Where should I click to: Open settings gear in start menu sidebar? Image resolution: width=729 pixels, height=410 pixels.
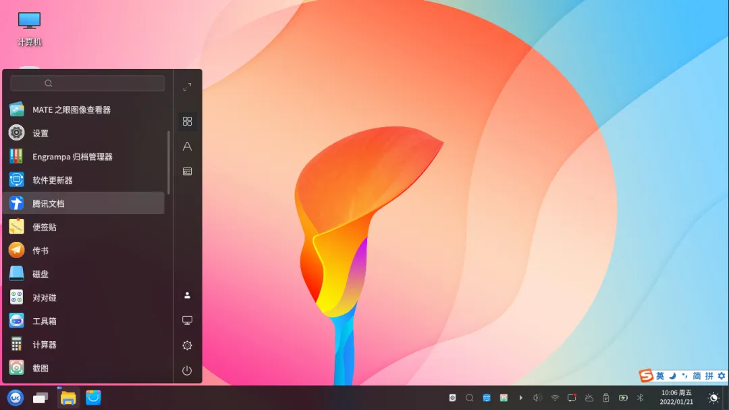188,345
